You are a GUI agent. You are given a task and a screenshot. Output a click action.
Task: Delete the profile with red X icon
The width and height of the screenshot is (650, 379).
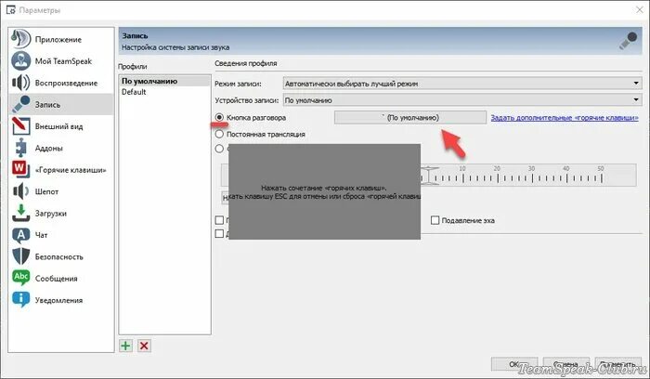pos(144,346)
